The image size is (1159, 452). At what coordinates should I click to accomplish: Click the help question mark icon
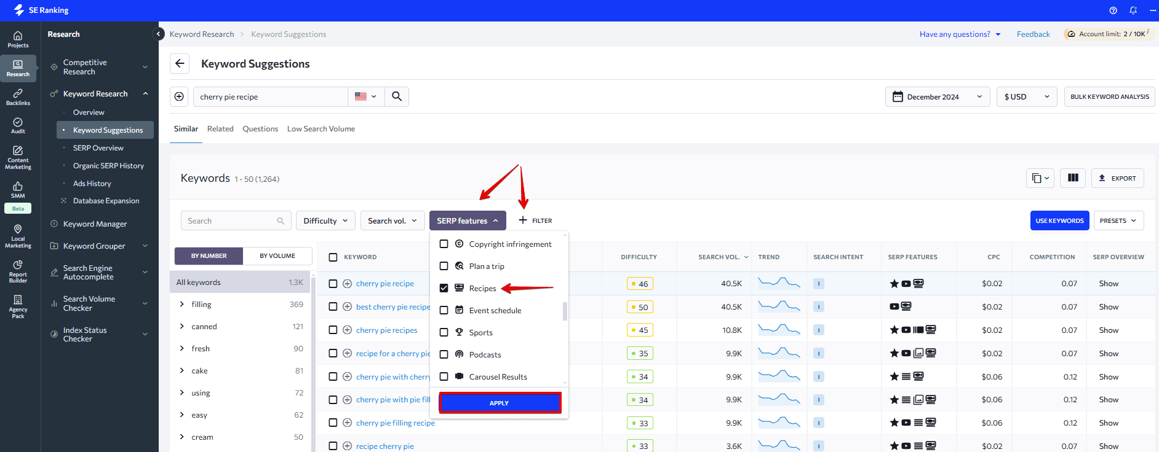(1113, 10)
